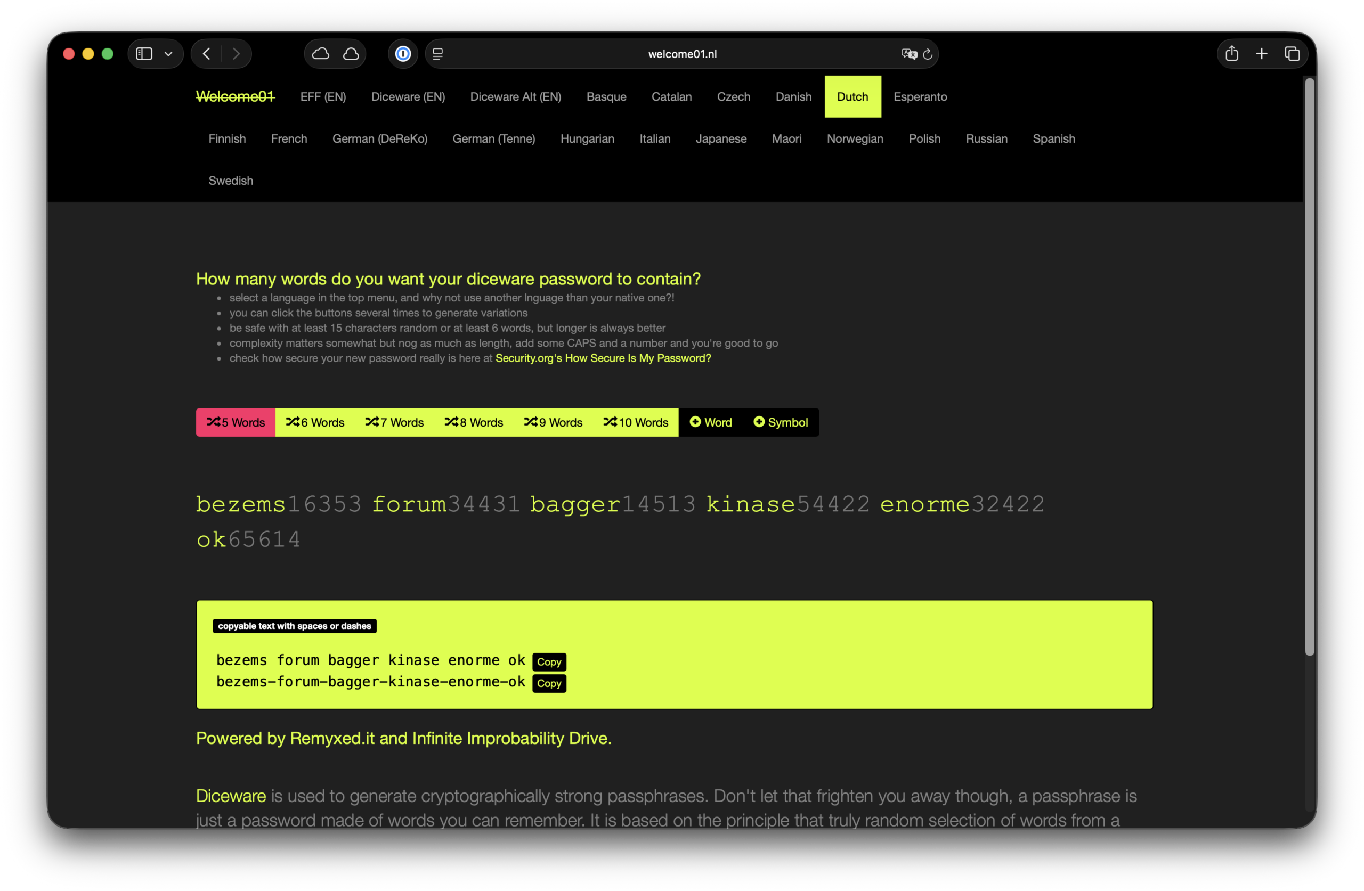Click the welcome01.nl address field

[682, 54]
